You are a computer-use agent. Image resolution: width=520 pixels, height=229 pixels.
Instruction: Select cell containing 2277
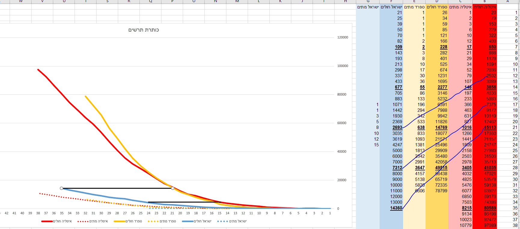pyautogui.click(x=437, y=87)
